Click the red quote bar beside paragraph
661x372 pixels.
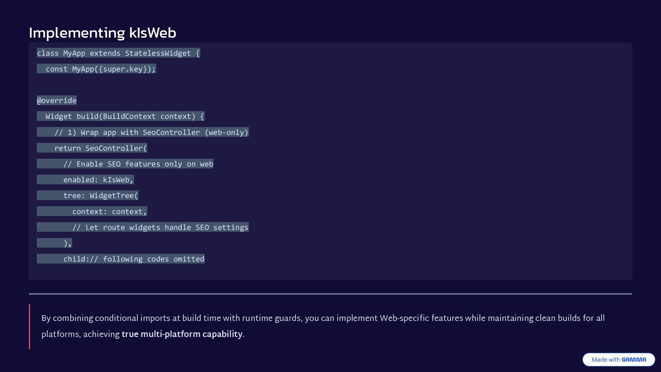tap(30, 327)
